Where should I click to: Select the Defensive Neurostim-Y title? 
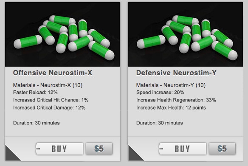click(176, 73)
